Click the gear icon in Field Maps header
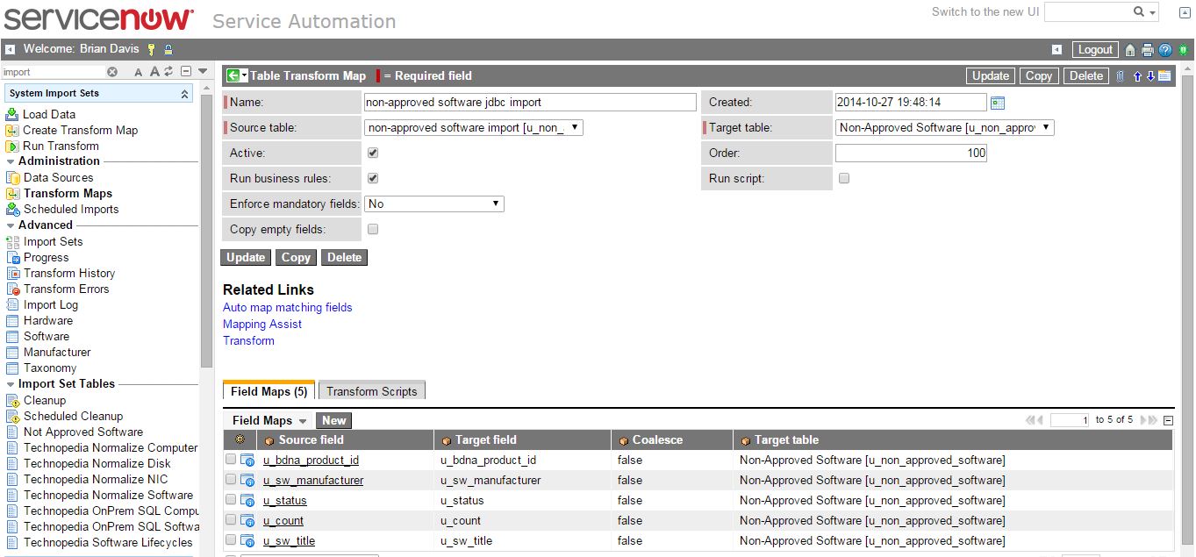The height and width of the screenshot is (557, 1196). click(240, 439)
